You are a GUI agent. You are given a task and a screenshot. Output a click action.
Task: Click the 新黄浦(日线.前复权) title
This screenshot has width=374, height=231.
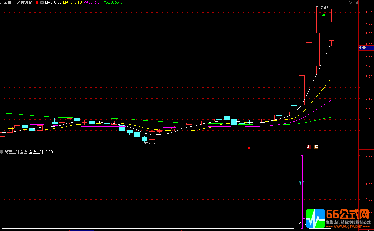pos(17,2)
